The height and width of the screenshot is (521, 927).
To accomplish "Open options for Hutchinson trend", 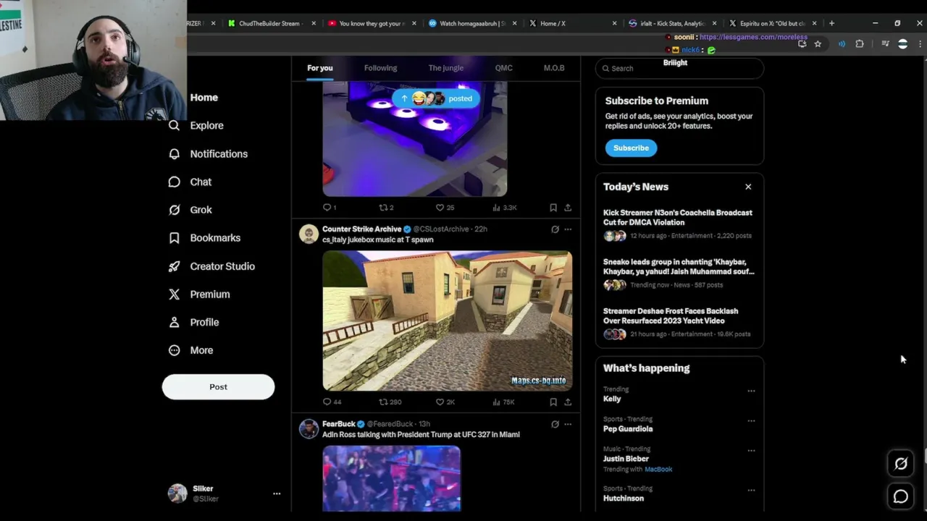I will pyautogui.click(x=751, y=490).
